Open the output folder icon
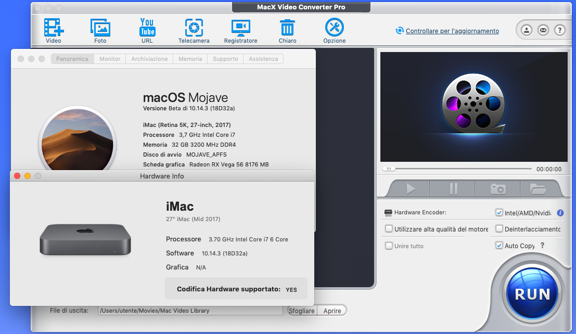576x334 pixels. (538, 189)
